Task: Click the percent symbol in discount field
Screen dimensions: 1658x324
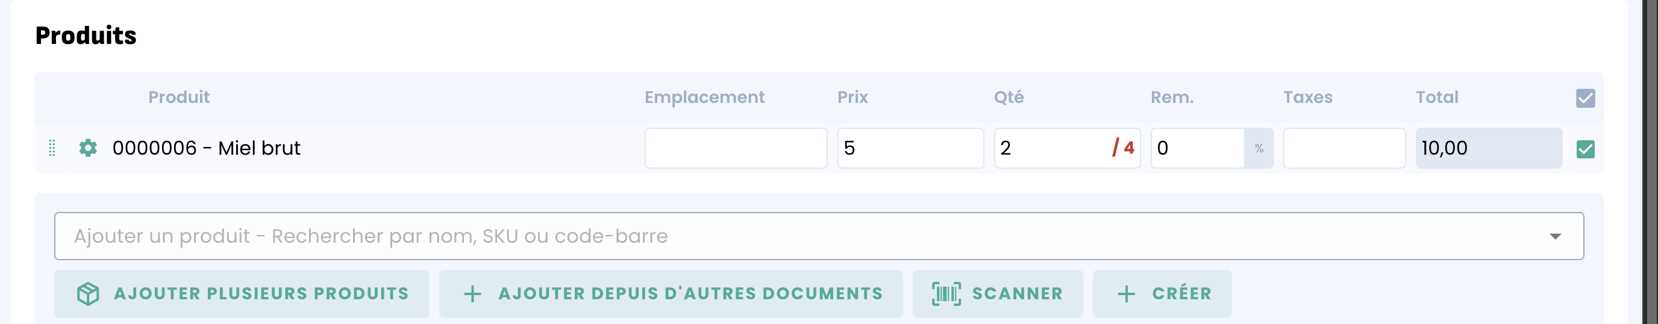Action: [1259, 149]
